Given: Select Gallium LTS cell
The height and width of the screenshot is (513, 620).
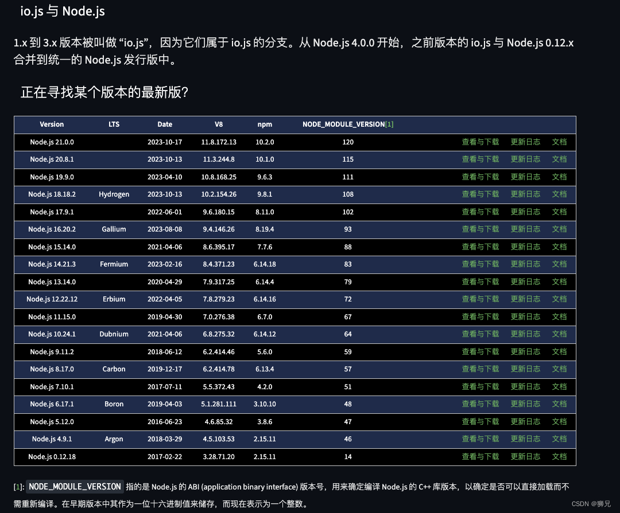Looking at the screenshot, I should tap(114, 229).
